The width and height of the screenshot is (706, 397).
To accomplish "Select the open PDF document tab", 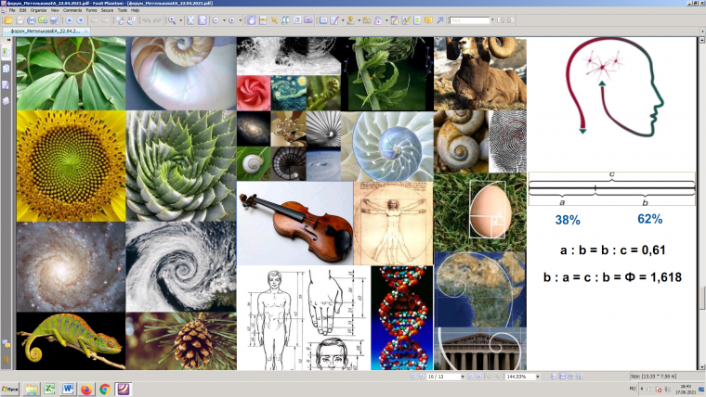I will click(46, 31).
